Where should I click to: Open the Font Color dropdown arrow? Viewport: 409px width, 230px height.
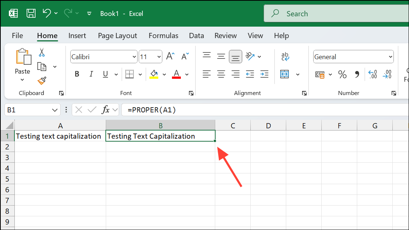click(187, 74)
